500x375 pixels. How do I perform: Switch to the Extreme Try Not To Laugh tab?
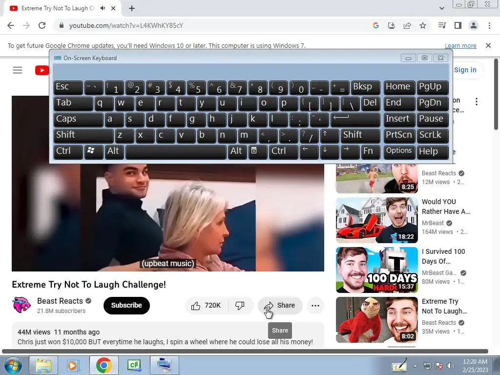pyautogui.click(x=58, y=8)
